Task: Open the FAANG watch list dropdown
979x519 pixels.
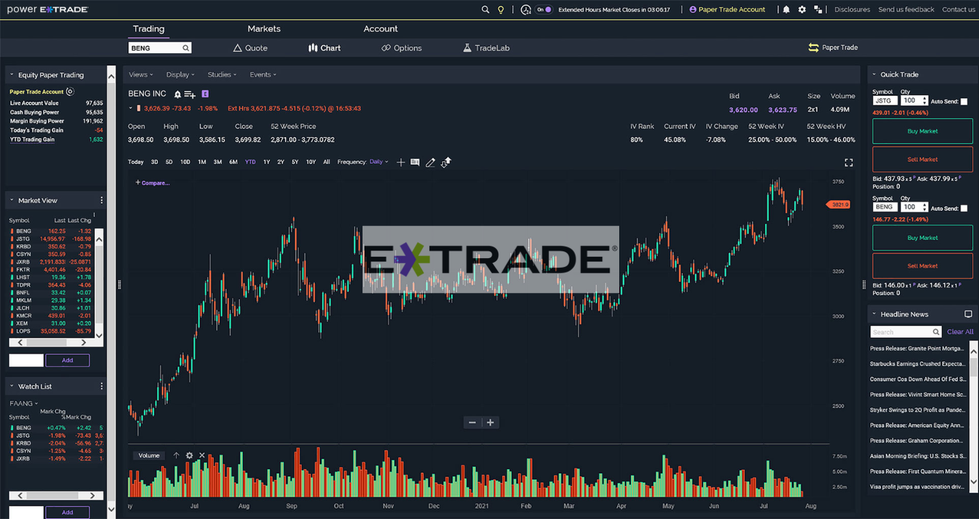Action: pos(24,404)
